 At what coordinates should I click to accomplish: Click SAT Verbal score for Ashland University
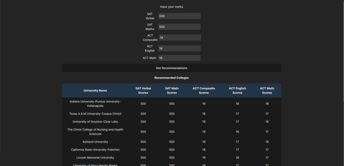point(143,142)
